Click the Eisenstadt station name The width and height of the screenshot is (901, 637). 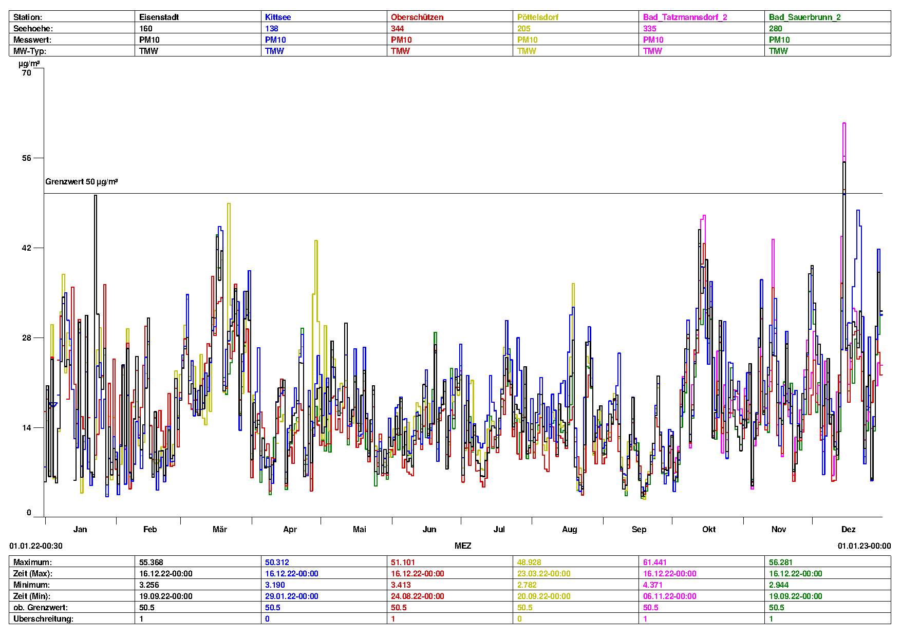[x=159, y=17]
